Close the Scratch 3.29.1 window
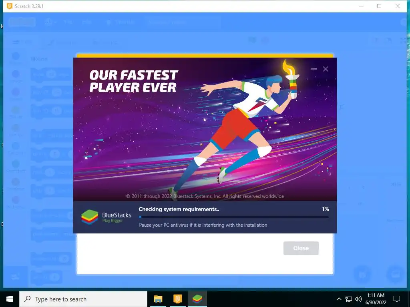 pos(398,6)
